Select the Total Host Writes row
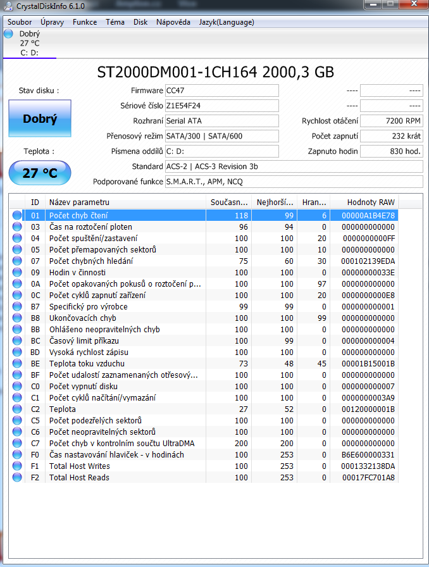Image resolution: width=429 pixels, height=567 pixels. coord(204,466)
